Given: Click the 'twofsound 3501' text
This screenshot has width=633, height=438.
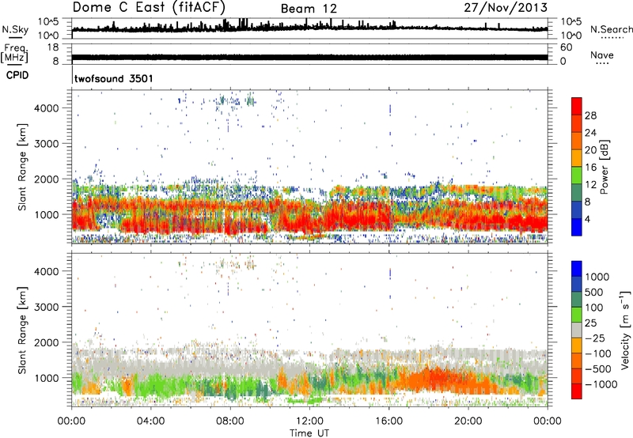Looking at the screenshot, I should [x=114, y=78].
